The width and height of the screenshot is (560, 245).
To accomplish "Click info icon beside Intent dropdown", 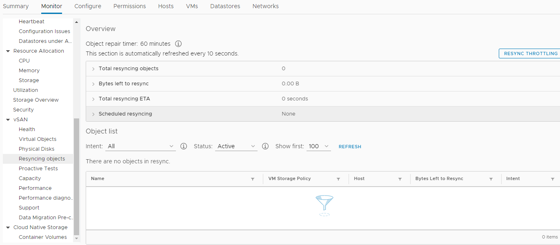I will tap(184, 146).
